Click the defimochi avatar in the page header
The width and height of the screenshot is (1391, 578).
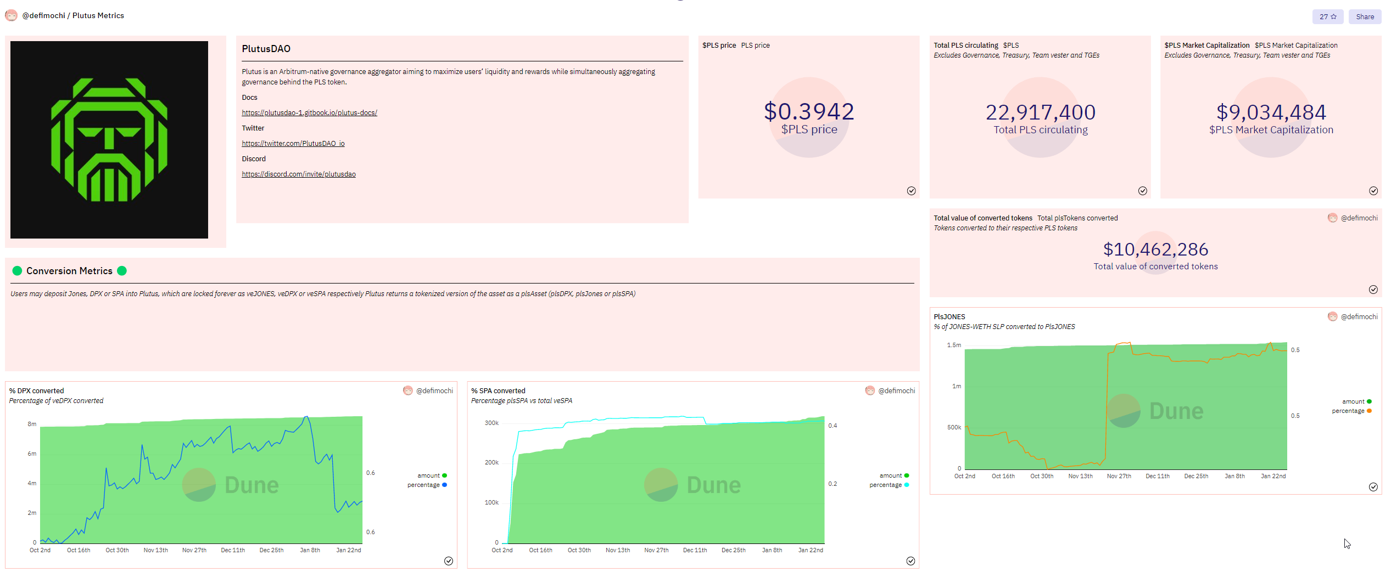click(11, 15)
